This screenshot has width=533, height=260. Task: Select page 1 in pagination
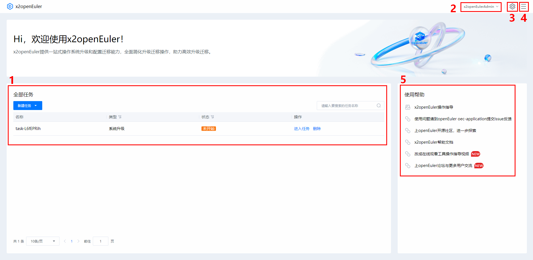click(72, 241)
